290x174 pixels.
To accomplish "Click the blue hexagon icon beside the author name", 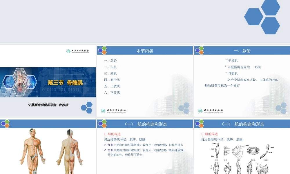I will pyautogui.click(x=86, y=107).
